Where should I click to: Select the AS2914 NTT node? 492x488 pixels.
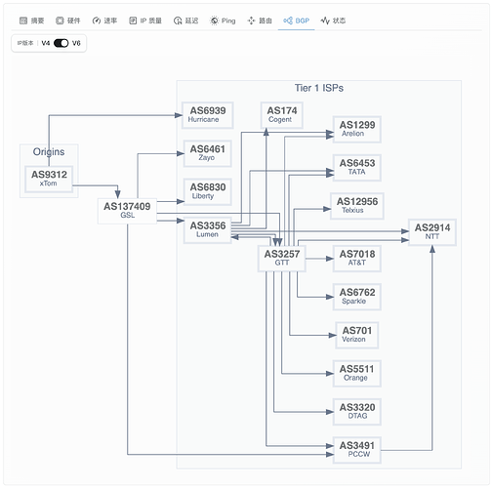pos(432,231)
